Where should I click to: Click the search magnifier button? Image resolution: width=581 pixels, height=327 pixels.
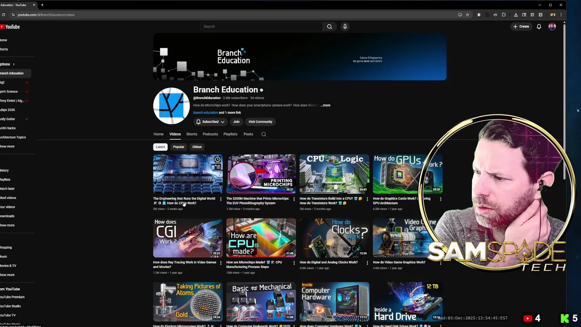click(x=330, y=26)
